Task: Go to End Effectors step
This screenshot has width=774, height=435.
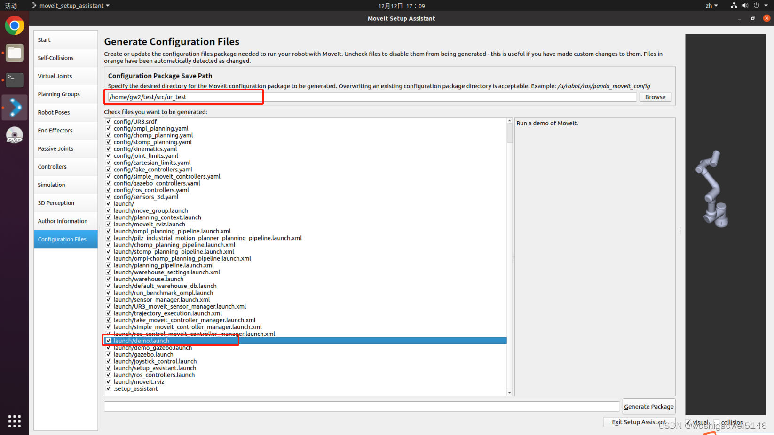Action: pos(65,131)
